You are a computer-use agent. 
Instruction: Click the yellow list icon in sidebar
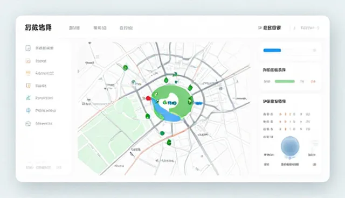pyautogui.click(x=28, y=73)
